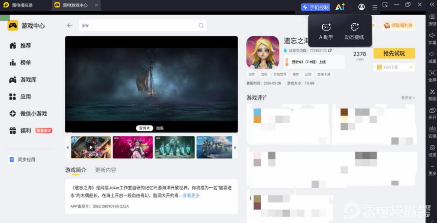Switch the media viewer to 图集
This screenshot has height=223, width=437.
pyautogui.click(x=160, y=128)
